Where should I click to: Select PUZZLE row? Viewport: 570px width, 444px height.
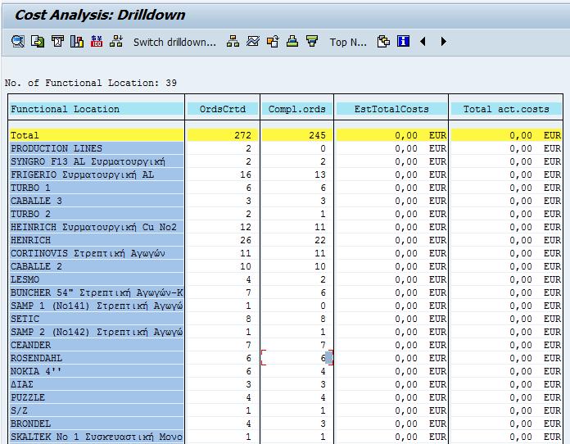click(x=97, y=397)
